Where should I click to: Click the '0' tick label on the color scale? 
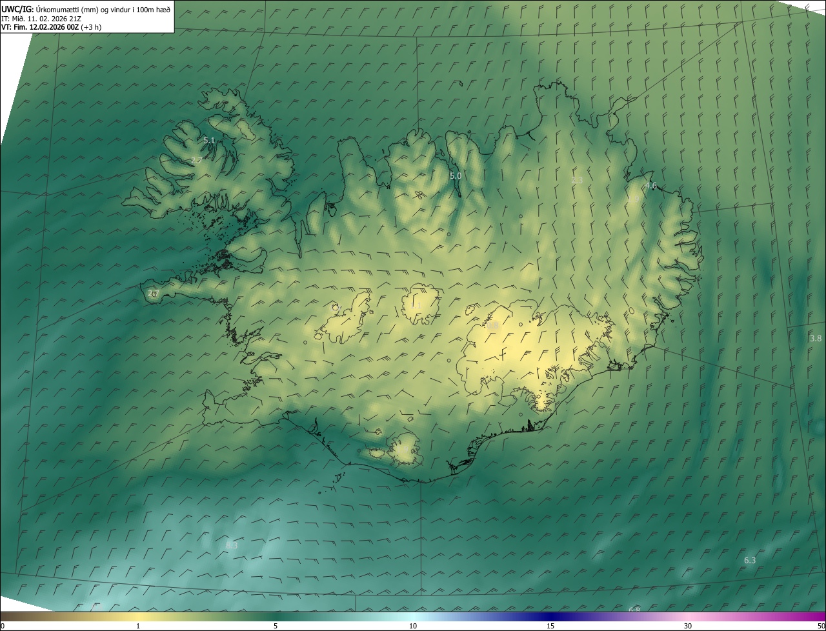(x=2, y=626)
